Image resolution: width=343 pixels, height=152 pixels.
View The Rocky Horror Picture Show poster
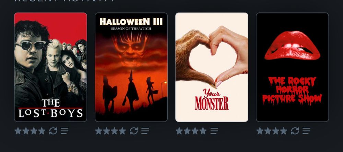pyautogui.click(x=292, y=67)
